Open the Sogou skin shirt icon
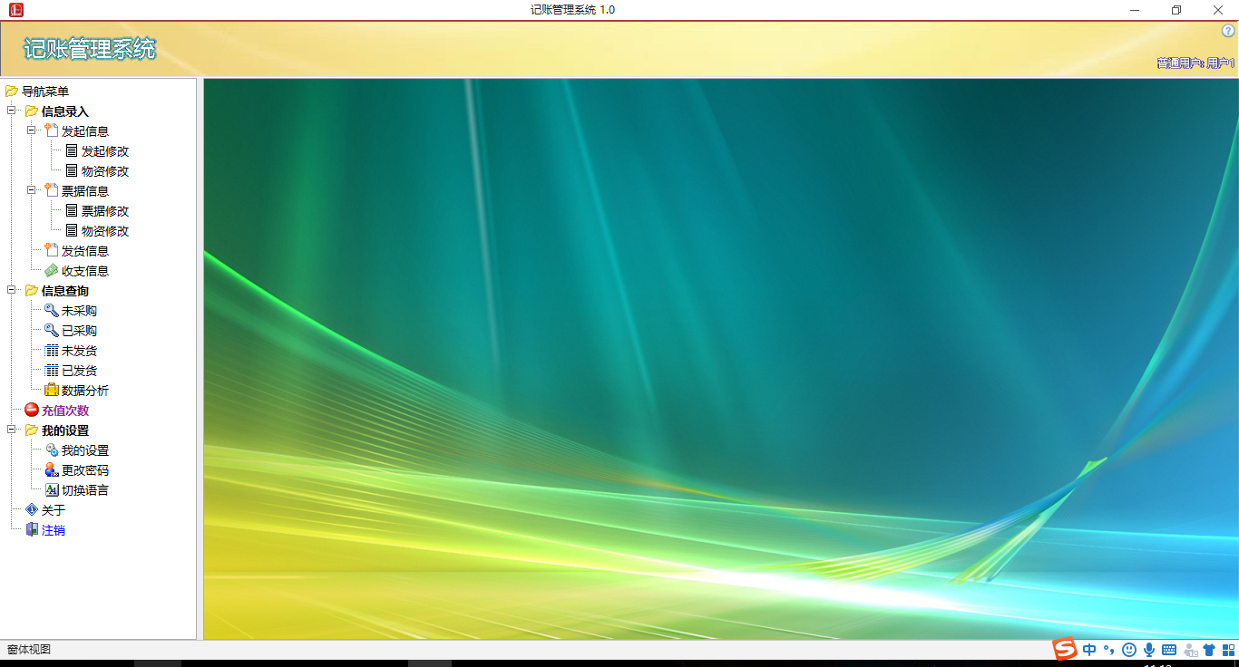The height and width of the screenshot is (667, 1239). 1209,650
